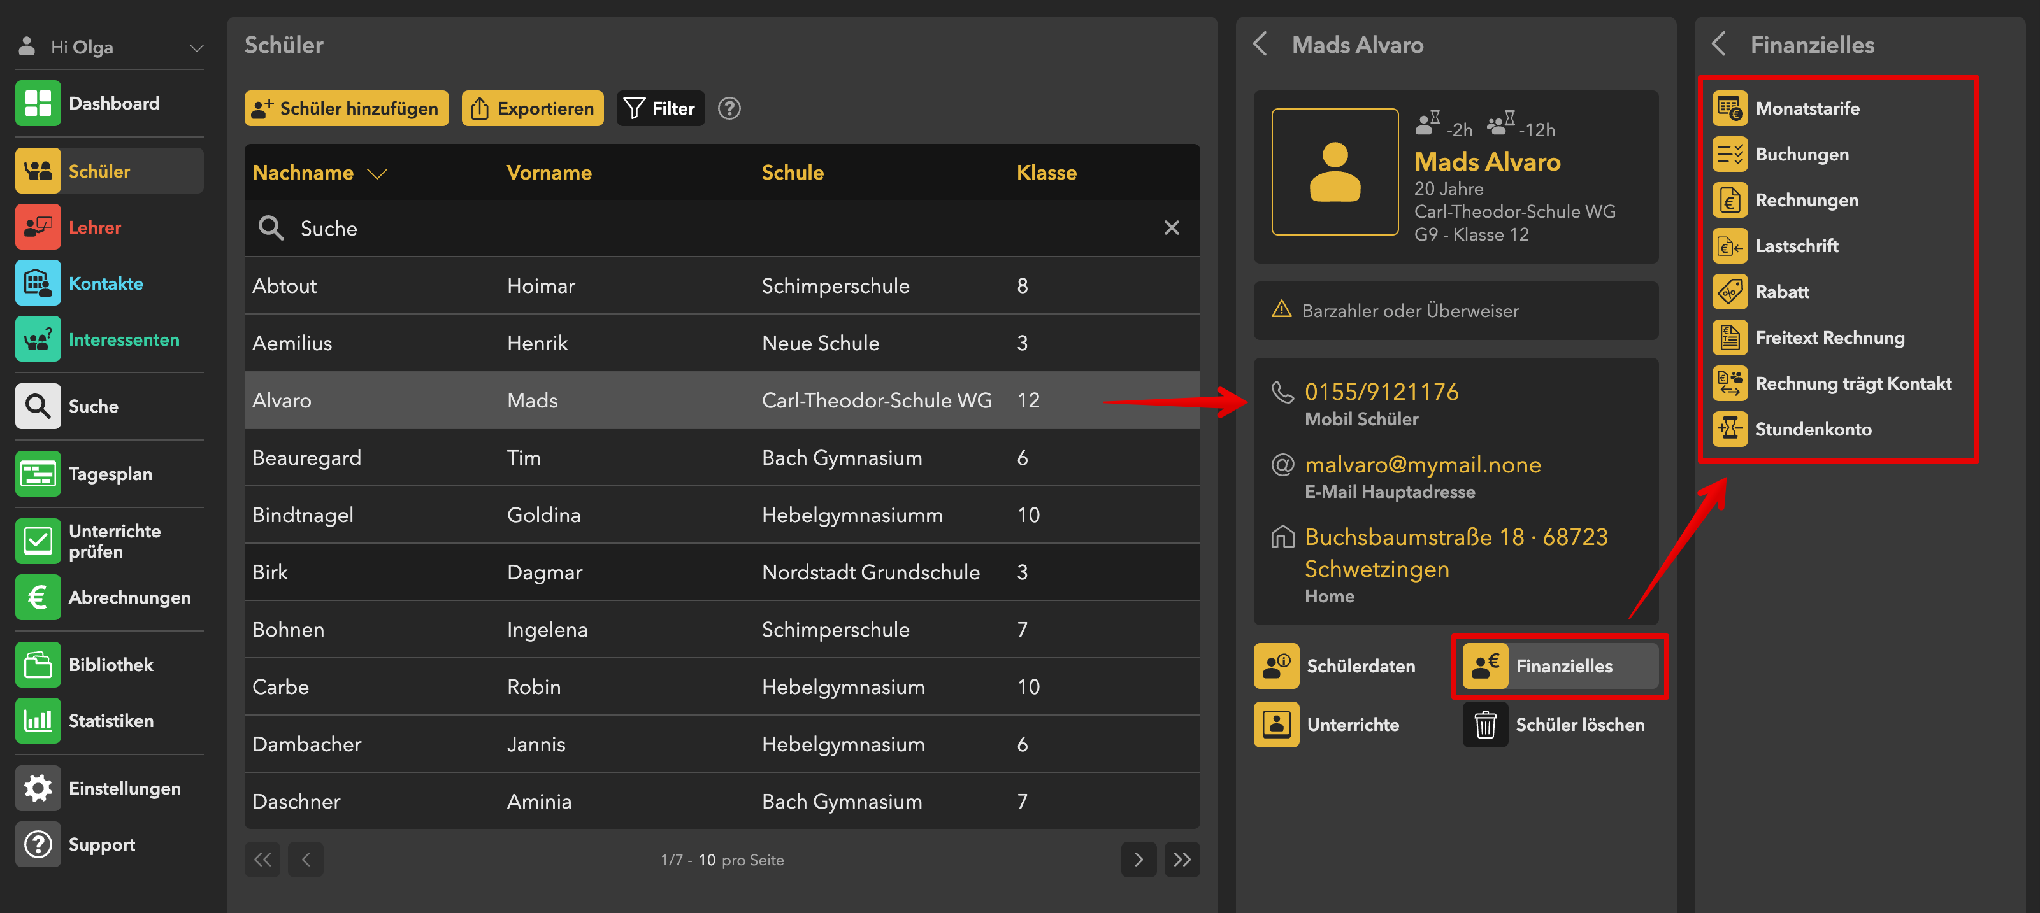Open address Buchsbaumstraße 18 link
2040x913 pixels.
coord(1456,553)
